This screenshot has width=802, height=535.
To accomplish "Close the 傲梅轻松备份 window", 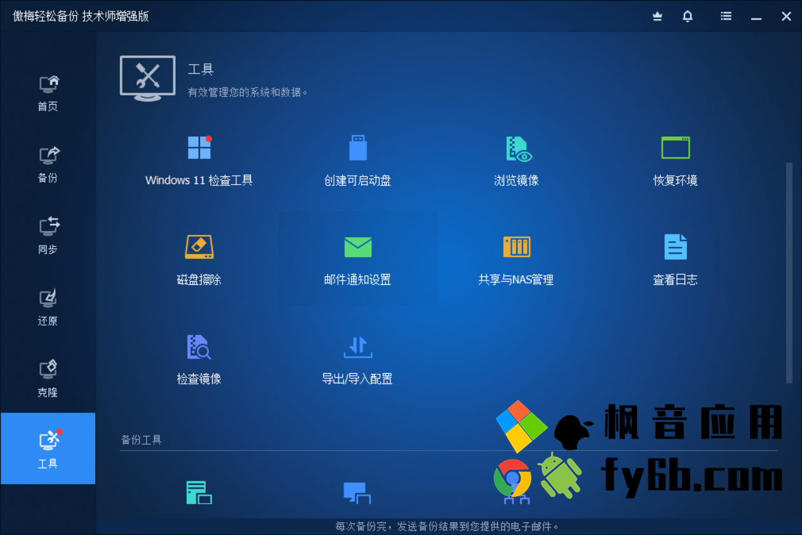I will click(x=786, y=17).
